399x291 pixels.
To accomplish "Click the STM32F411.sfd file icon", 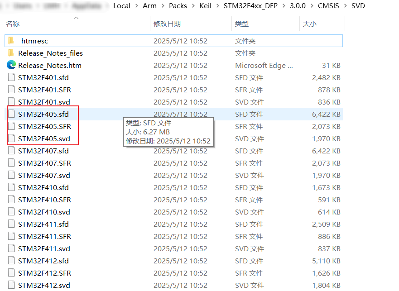I will tap(11, 224).
